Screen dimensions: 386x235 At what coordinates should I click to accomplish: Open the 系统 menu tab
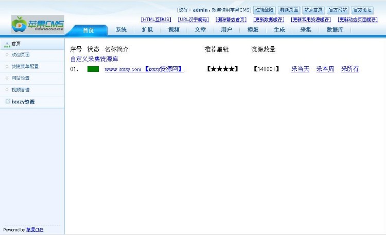tap(121, 30)
